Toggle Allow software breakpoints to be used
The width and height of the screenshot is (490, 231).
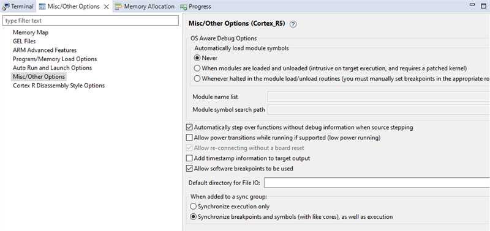189,169
